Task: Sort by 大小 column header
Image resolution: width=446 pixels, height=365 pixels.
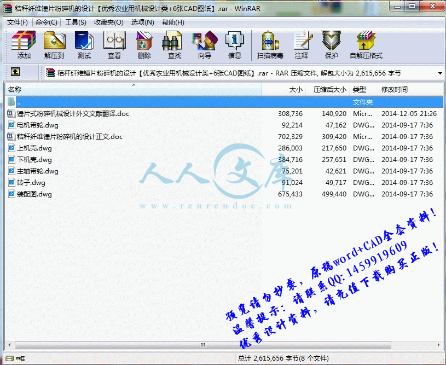Action: click(x=283, y=89)
